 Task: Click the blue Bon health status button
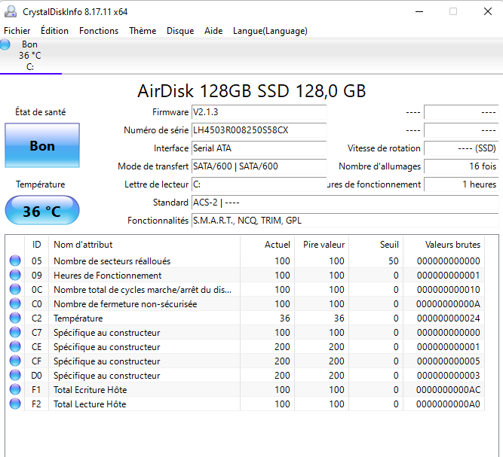(x=41, y=146)
